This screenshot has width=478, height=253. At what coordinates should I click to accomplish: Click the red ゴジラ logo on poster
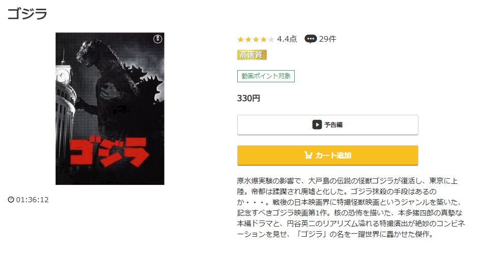pos(110,151)
